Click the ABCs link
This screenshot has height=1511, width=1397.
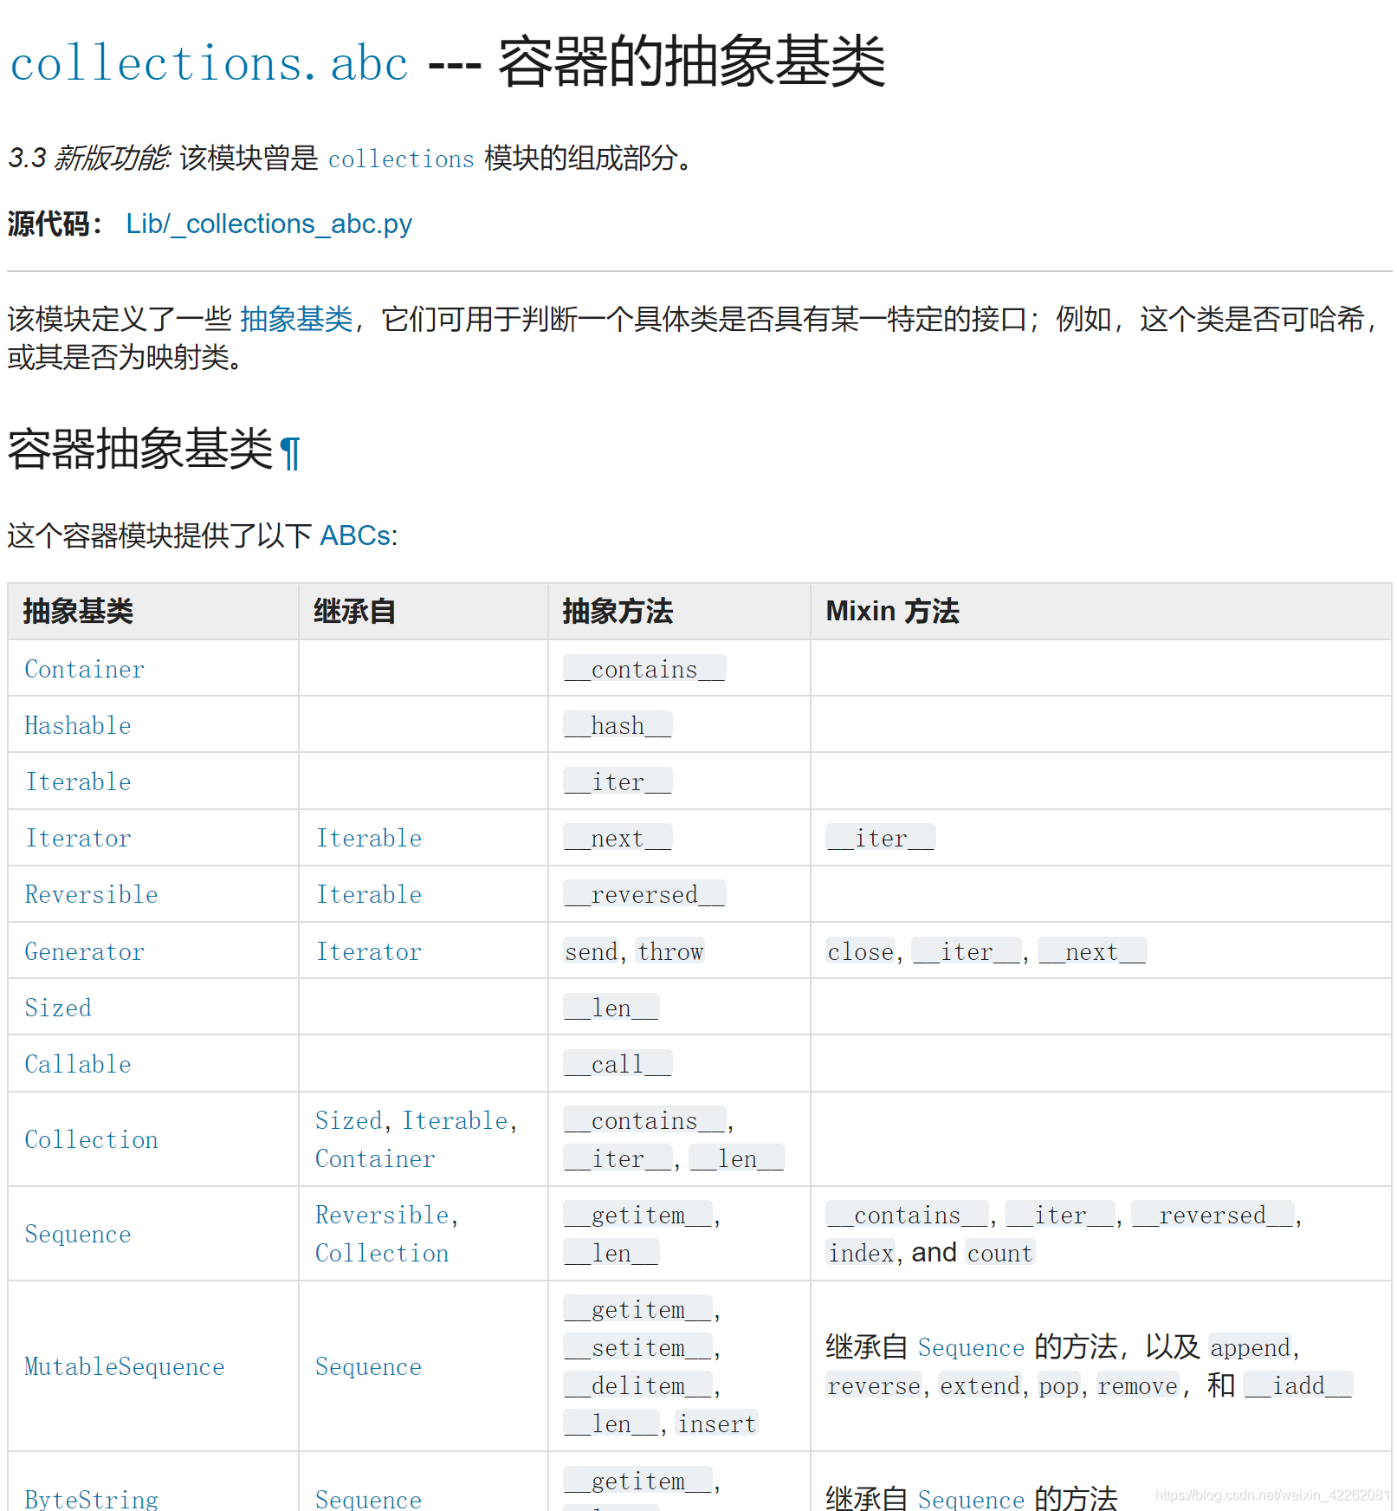pos(356,535)
